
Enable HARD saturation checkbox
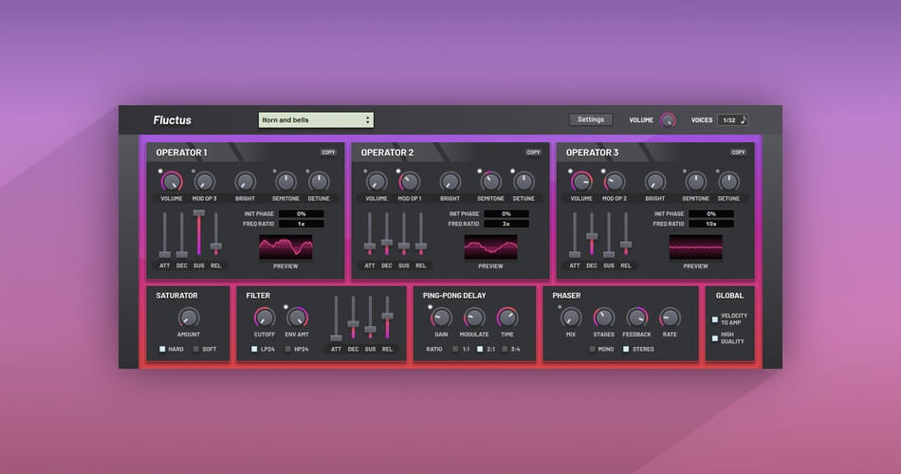(x=162, y=349)
